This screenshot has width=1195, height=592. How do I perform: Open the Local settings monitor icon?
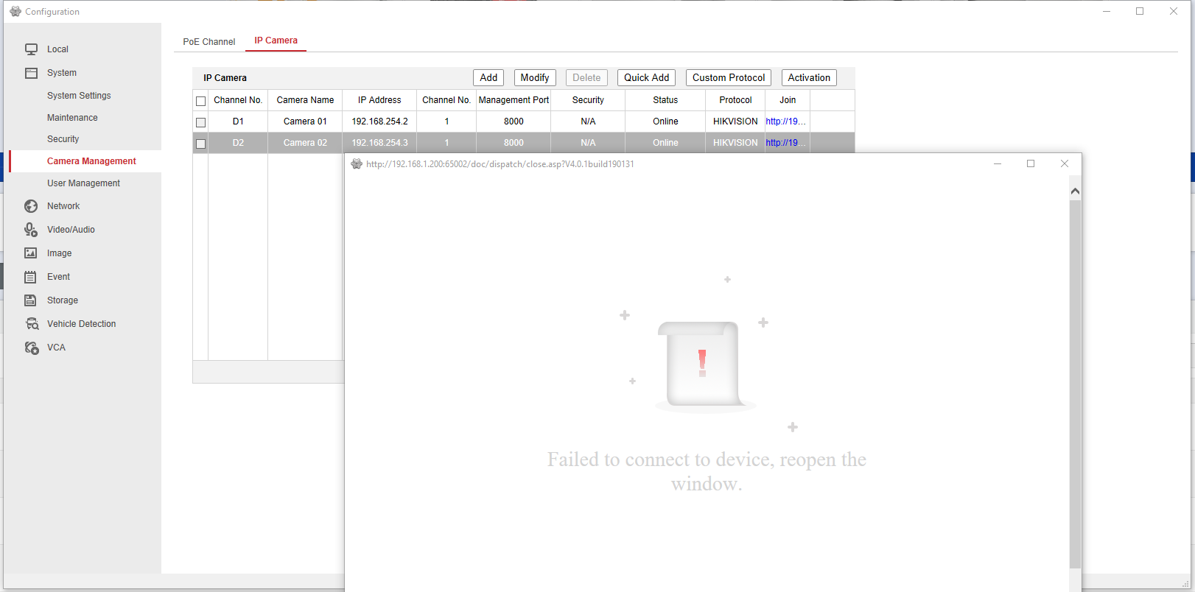point(31,49)
